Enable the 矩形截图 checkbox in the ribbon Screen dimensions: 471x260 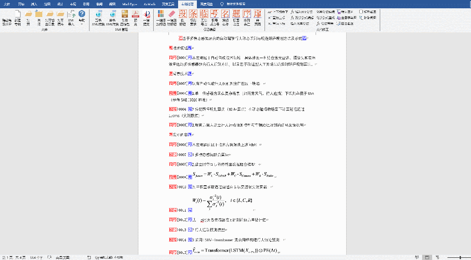361,12
